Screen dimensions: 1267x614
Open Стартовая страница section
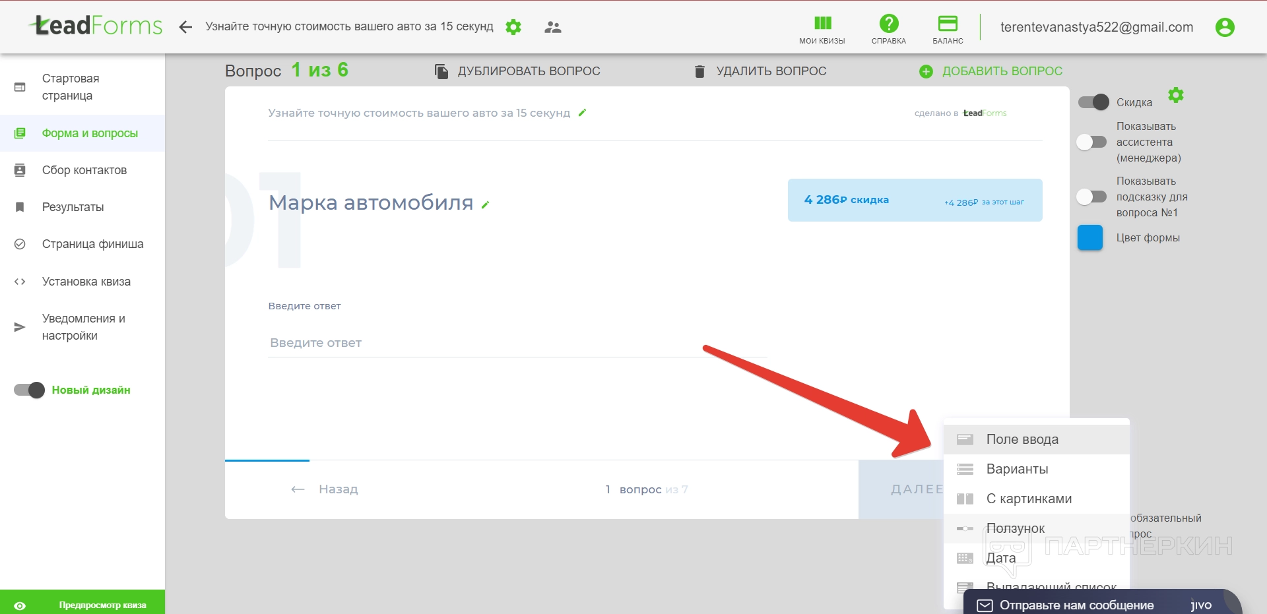82,87
